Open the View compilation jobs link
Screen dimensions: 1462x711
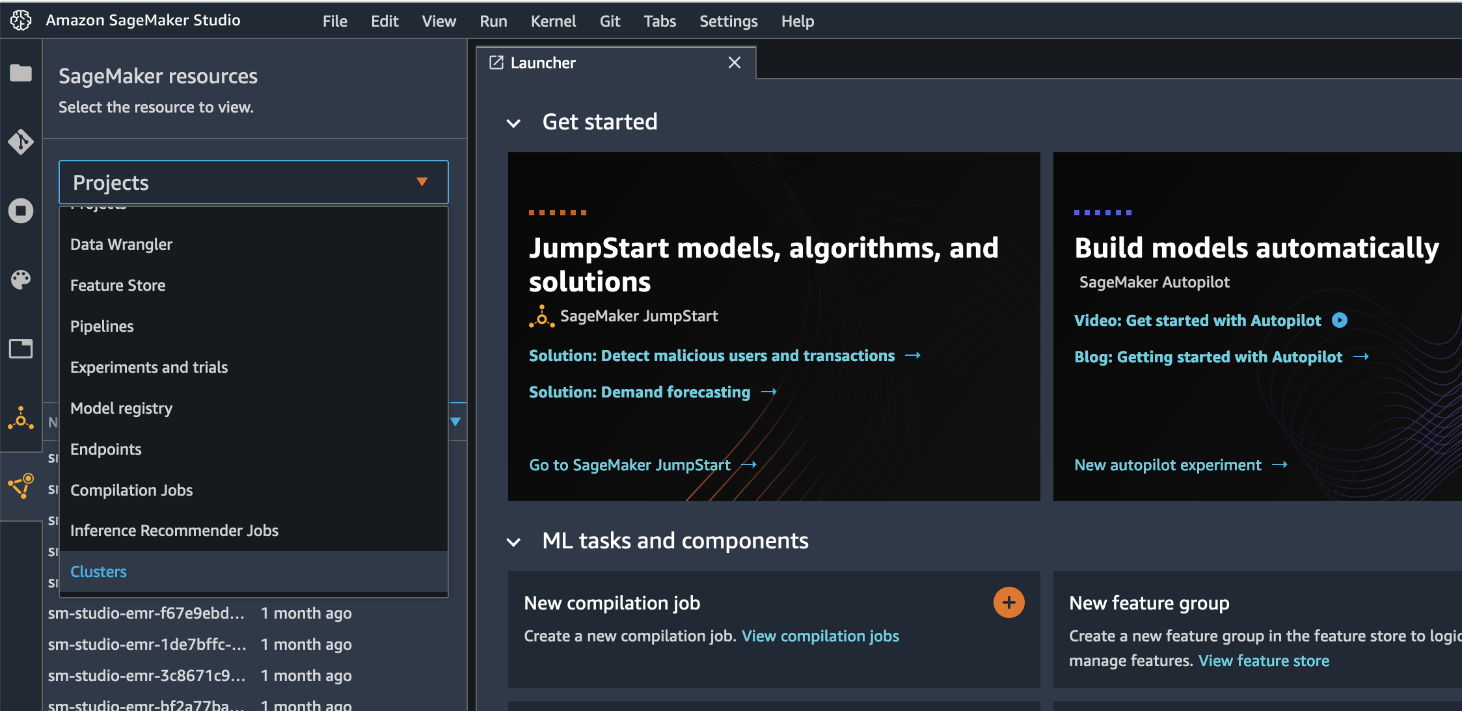point(820,636)
